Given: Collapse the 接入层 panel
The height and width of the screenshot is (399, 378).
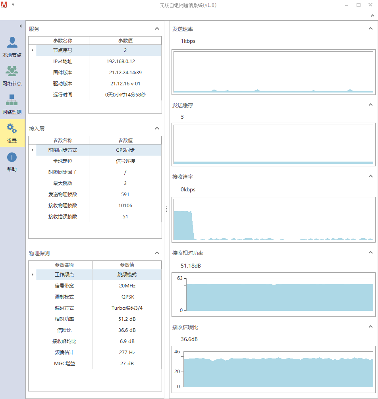Looking at the screenshot, I should (x=157, y=128).
